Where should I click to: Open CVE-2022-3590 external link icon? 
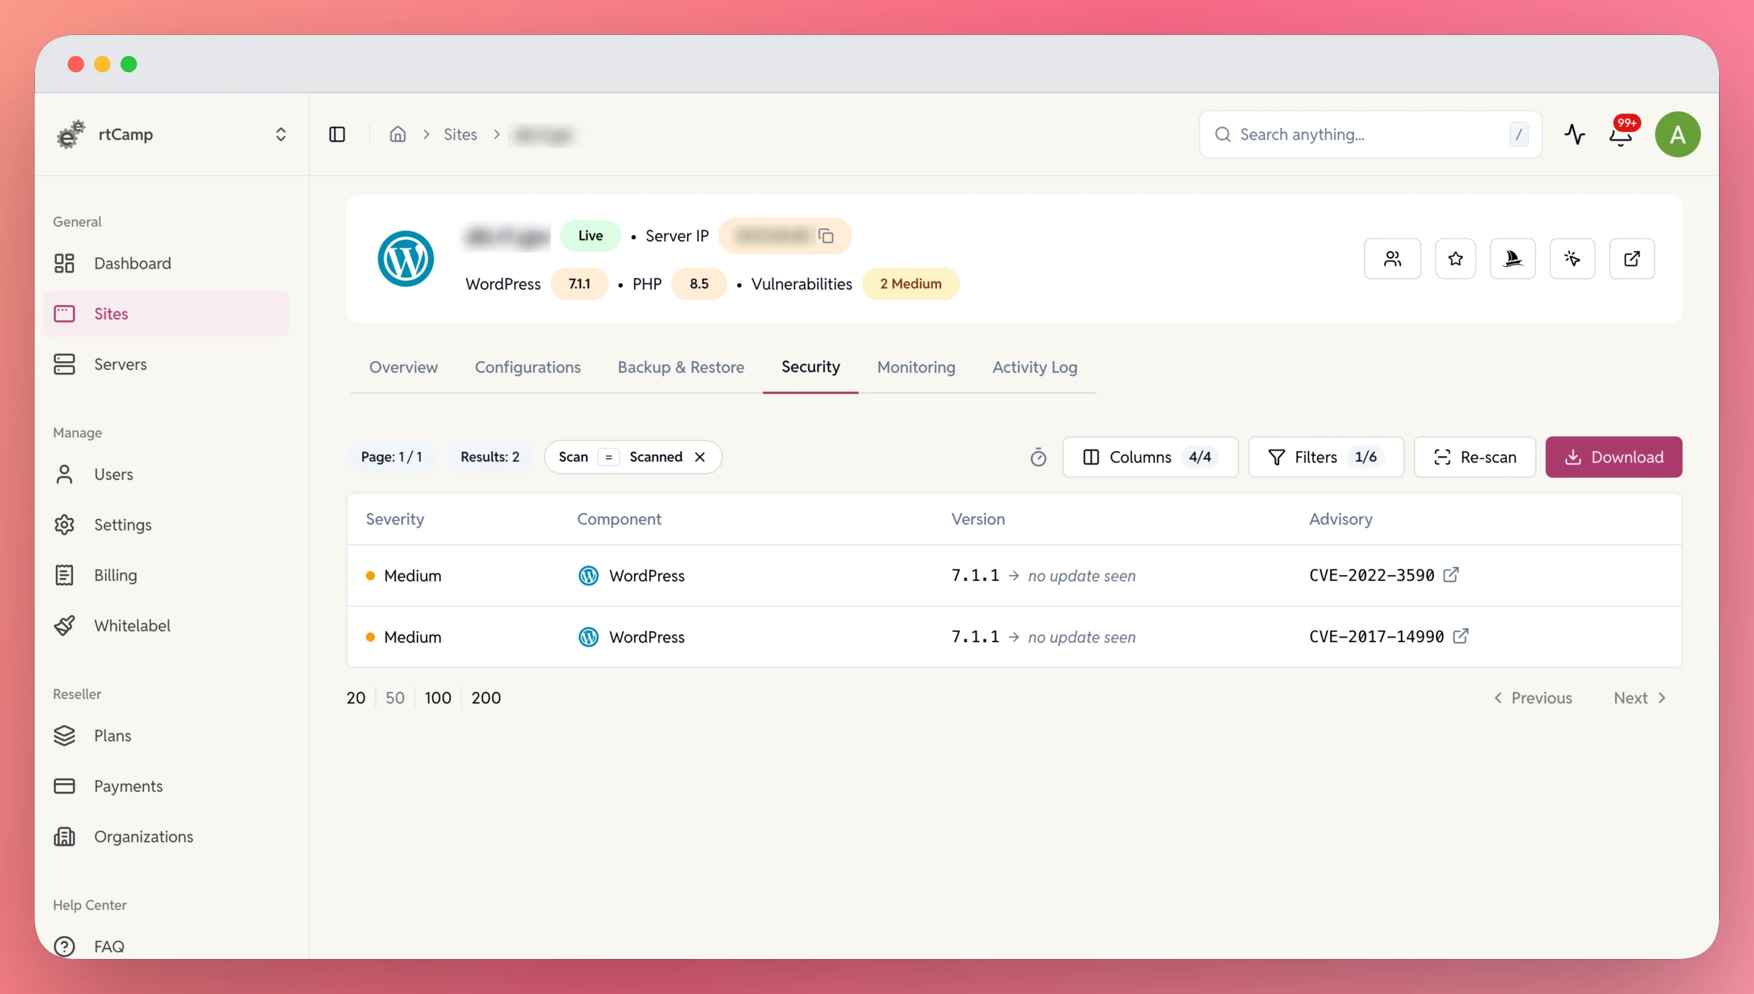coord(1451,575)
